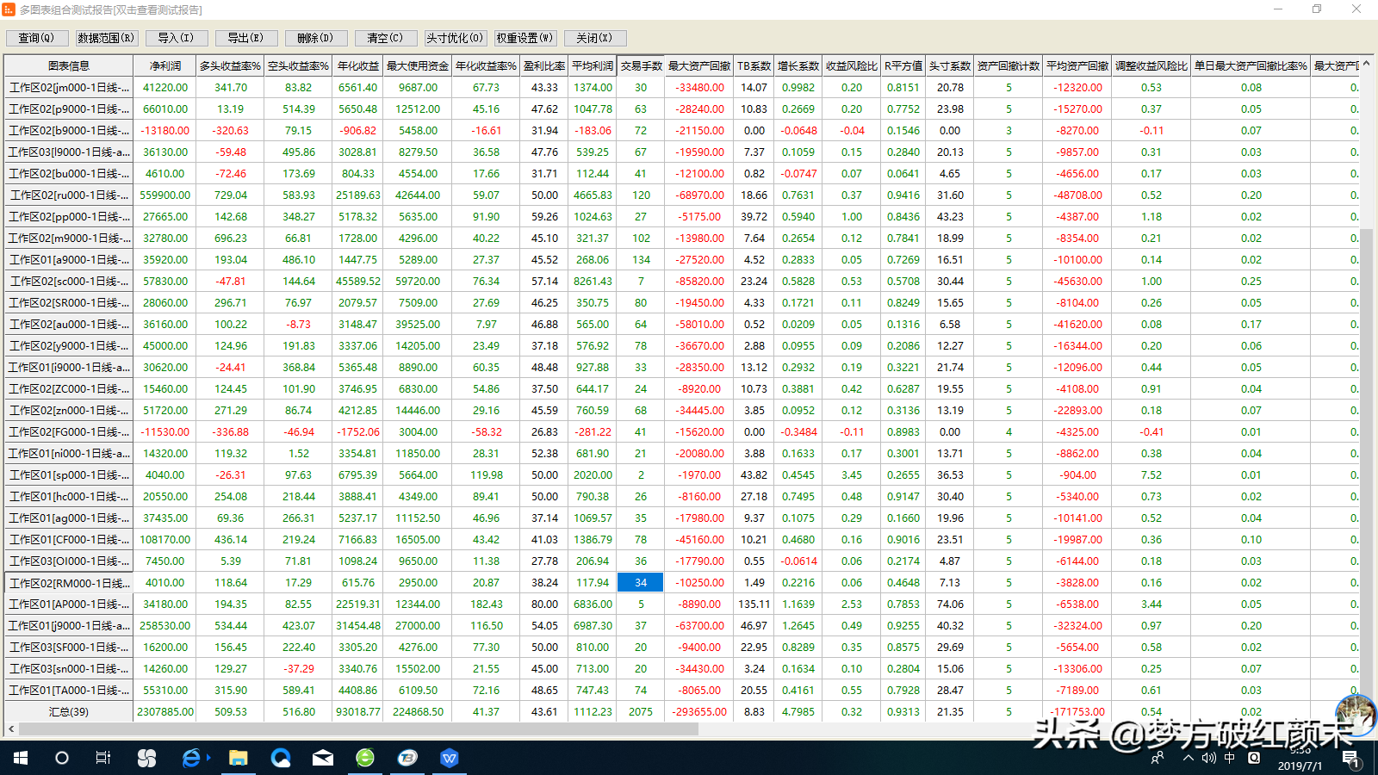Sort by the 多头收益率% column header
Viewport: 1378px width, 775px height.
click(x=231, y=65)
